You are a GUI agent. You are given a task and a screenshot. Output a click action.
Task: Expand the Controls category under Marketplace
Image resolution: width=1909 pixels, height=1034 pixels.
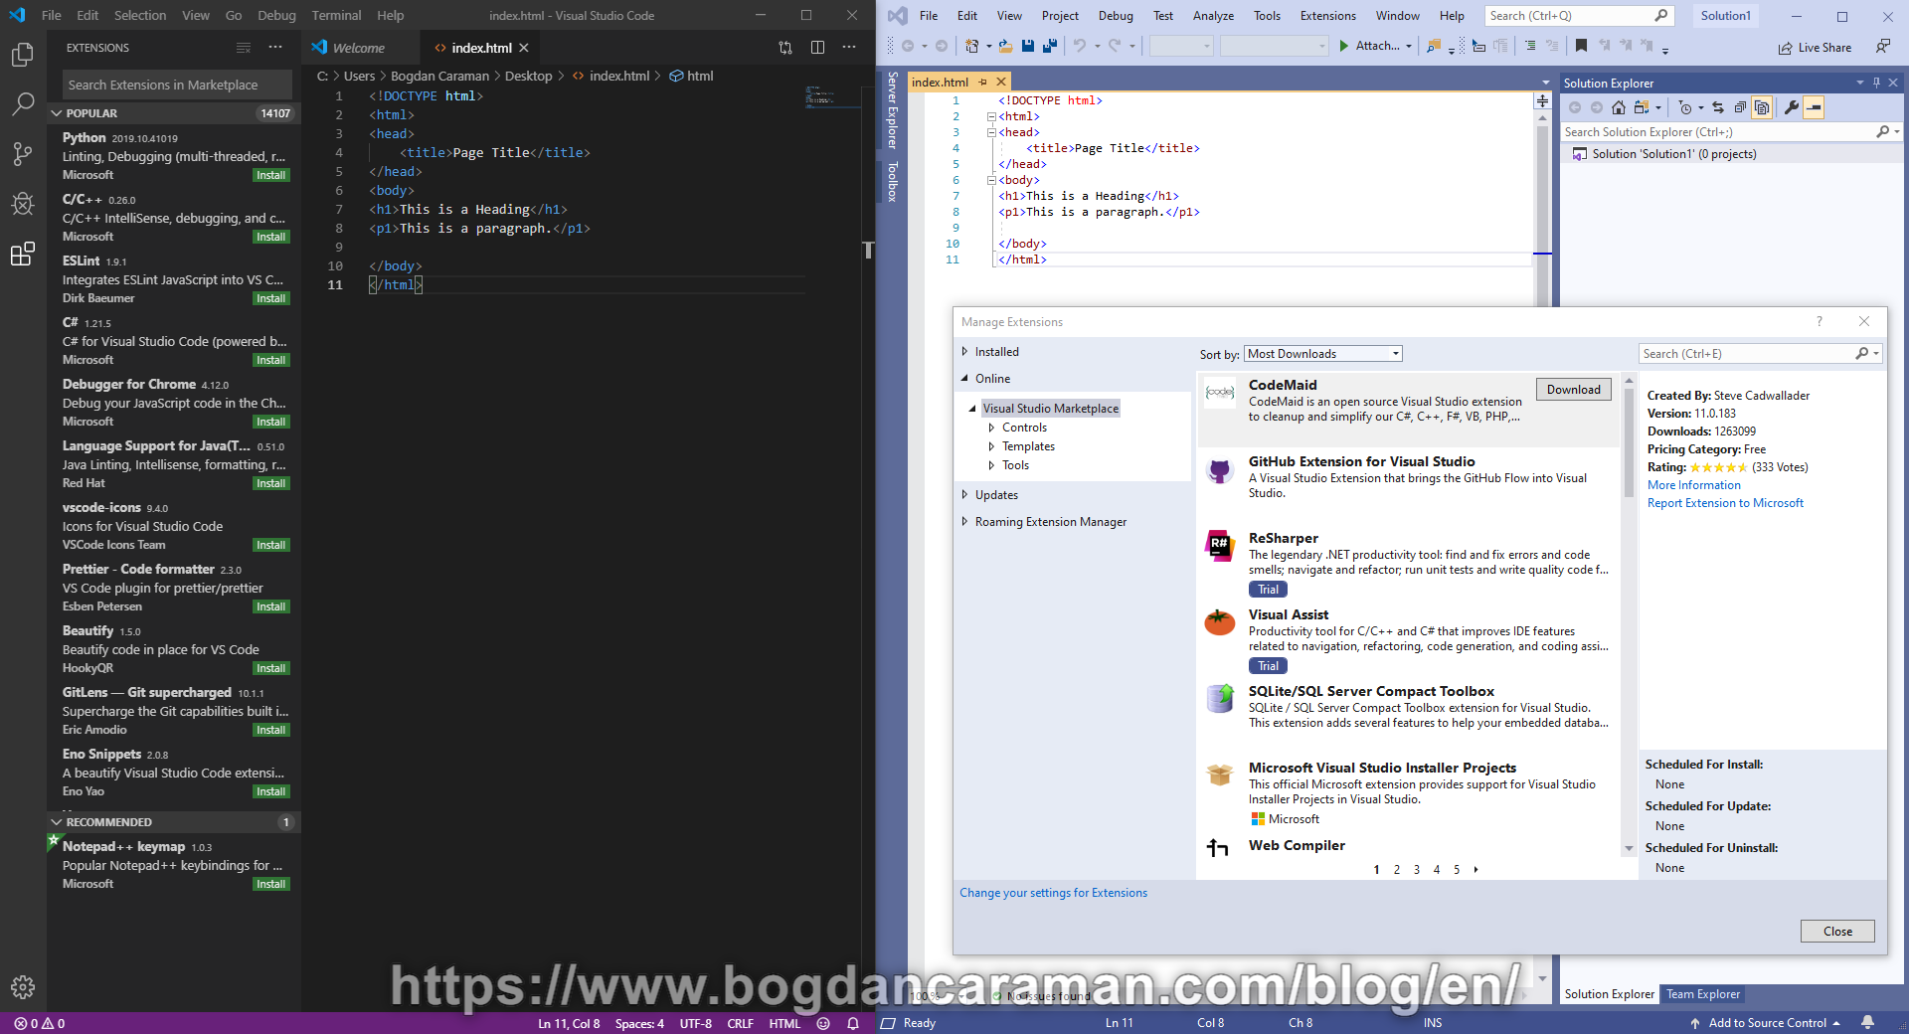[991, 428]
